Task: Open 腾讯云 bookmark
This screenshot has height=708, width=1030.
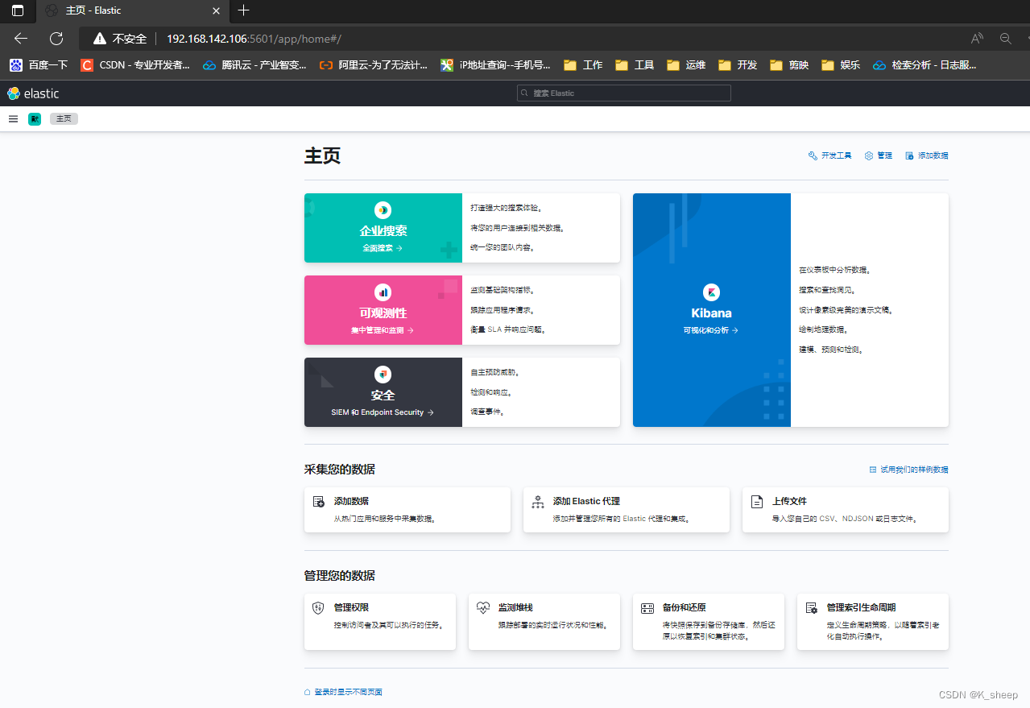Action: pyautogui.click(x=254, y=65)
